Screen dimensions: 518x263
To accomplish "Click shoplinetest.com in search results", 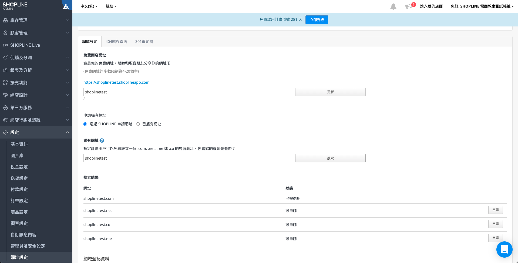I will (99, 198).
